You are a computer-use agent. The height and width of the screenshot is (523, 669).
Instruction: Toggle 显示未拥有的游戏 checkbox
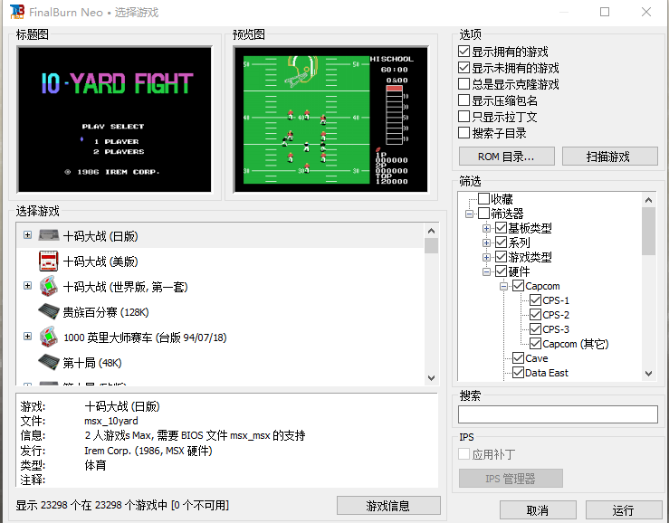click(464, 68)
